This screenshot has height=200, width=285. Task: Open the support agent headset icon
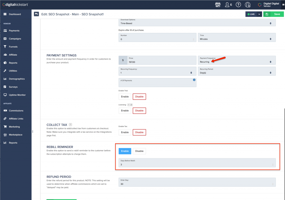coord(247,5)
